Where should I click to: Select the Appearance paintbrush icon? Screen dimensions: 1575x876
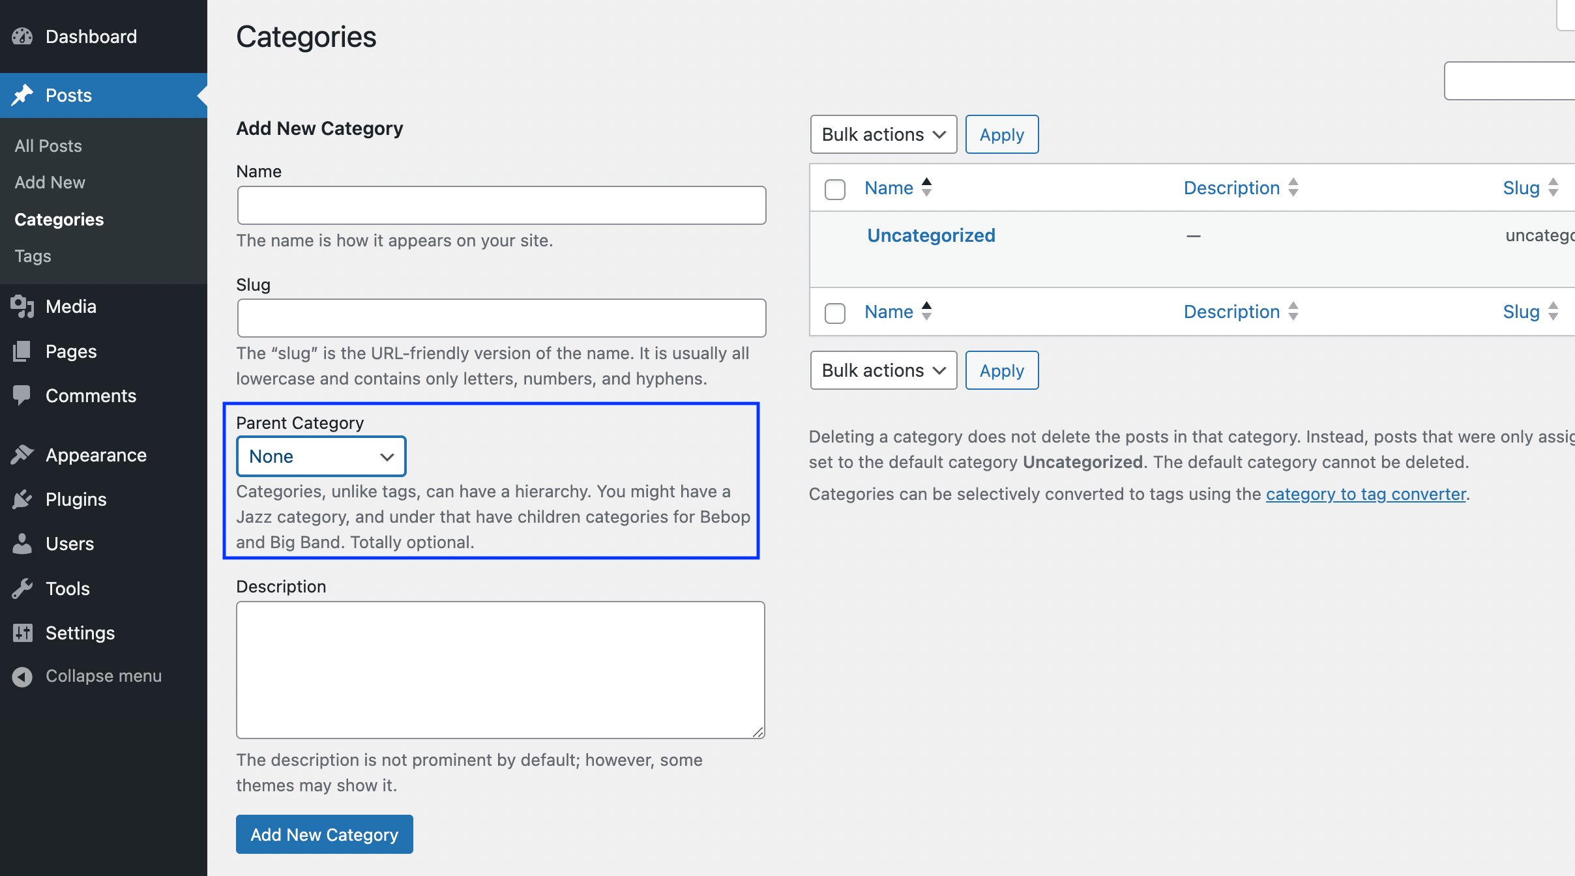(22, 455)
